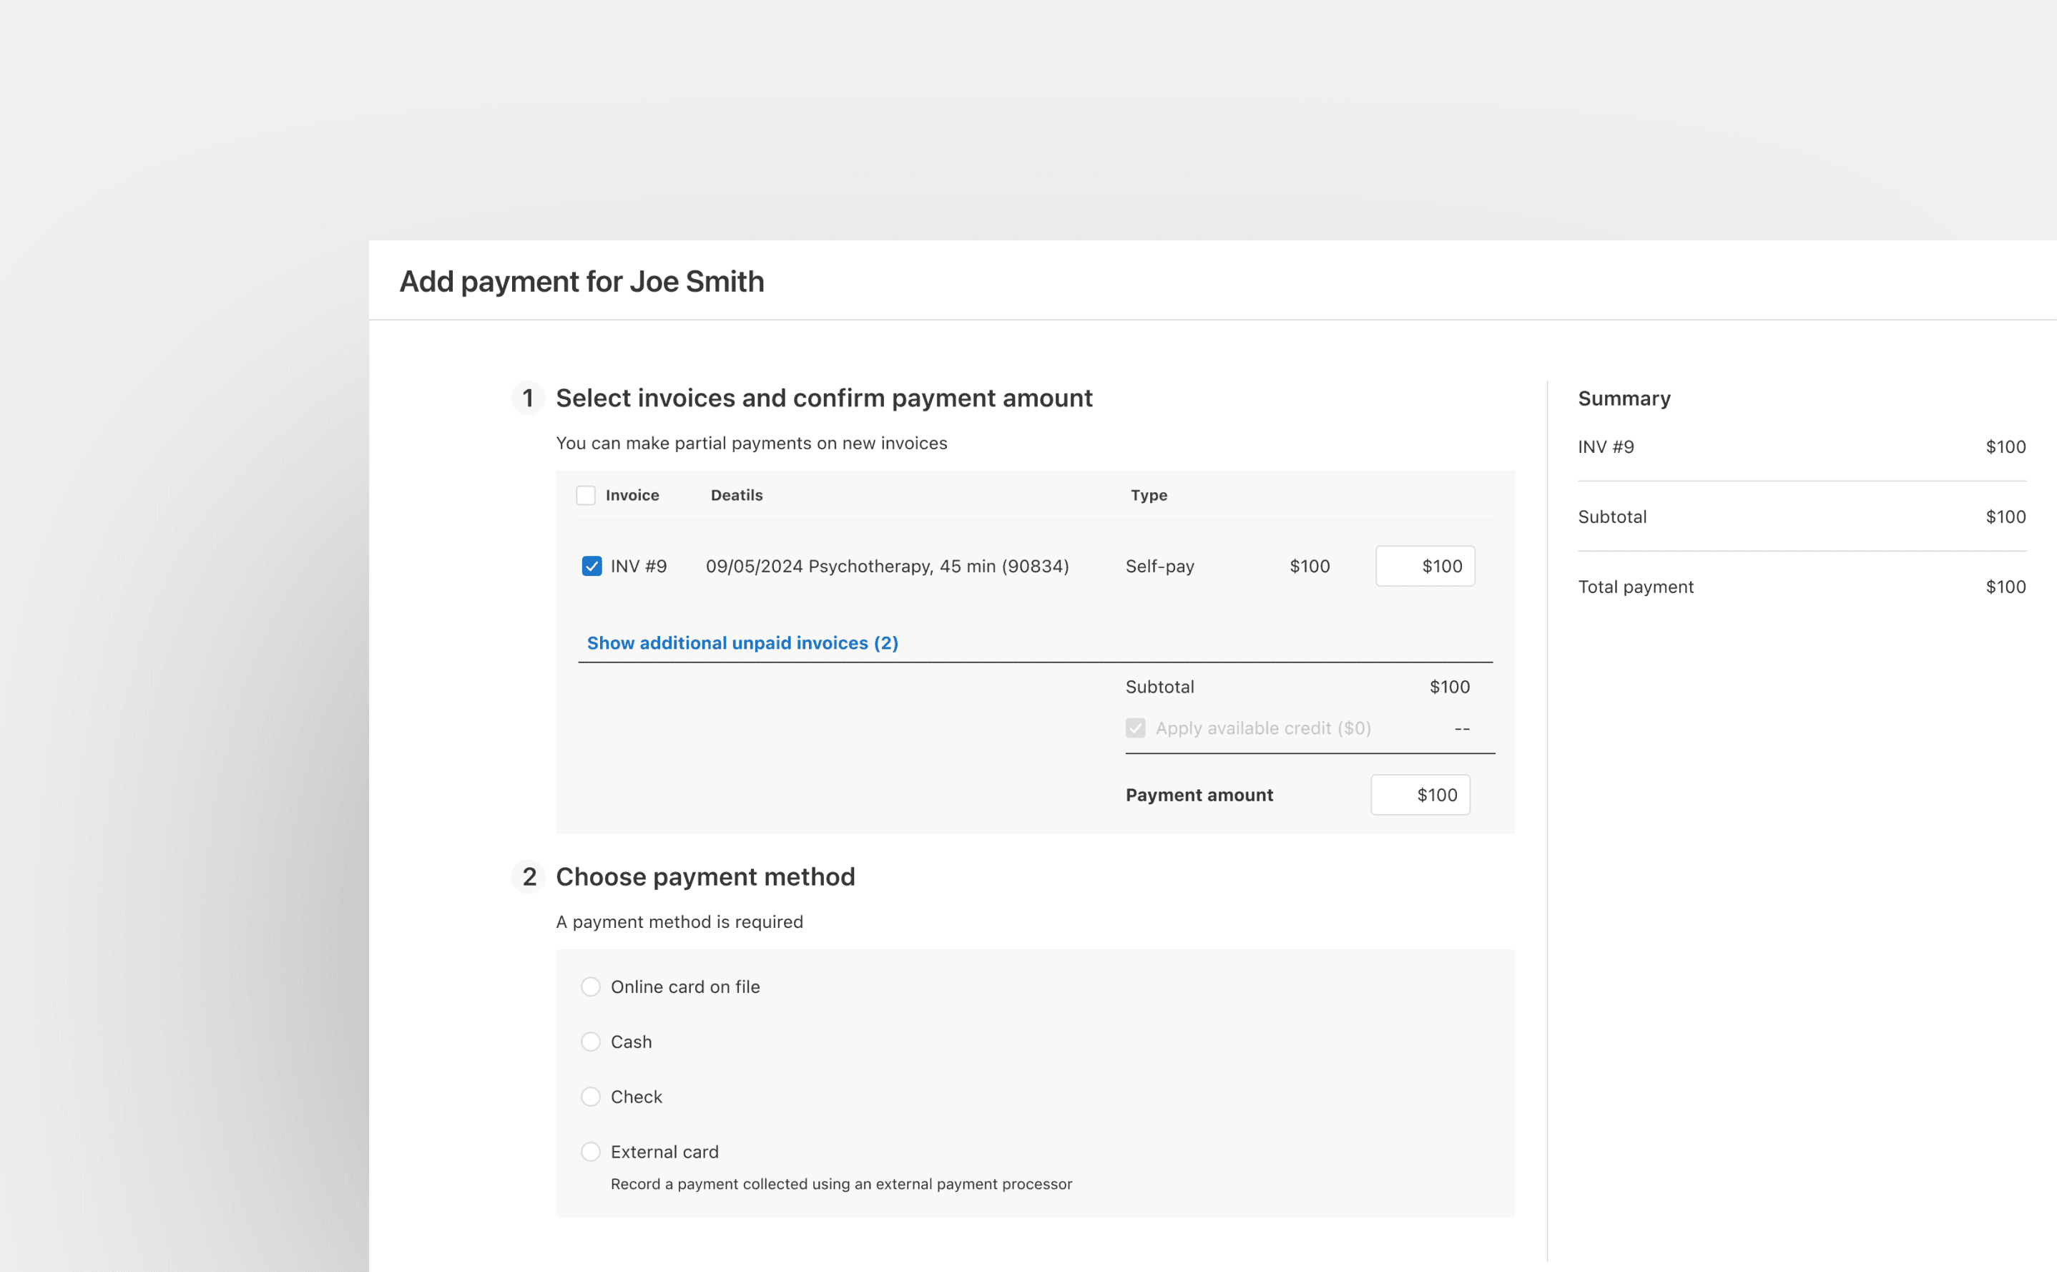Select Online card on file option
2057x1272 pixels.
click(590, 987)
